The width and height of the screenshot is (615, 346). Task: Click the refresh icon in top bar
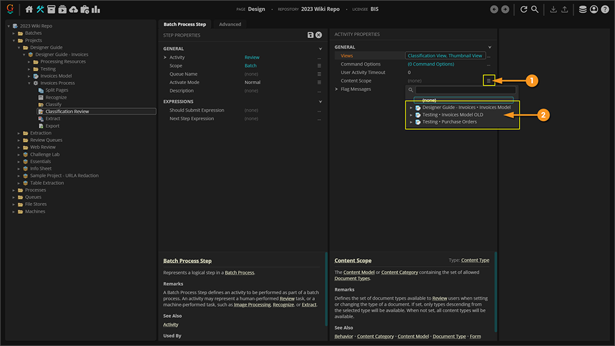[523, 9]
